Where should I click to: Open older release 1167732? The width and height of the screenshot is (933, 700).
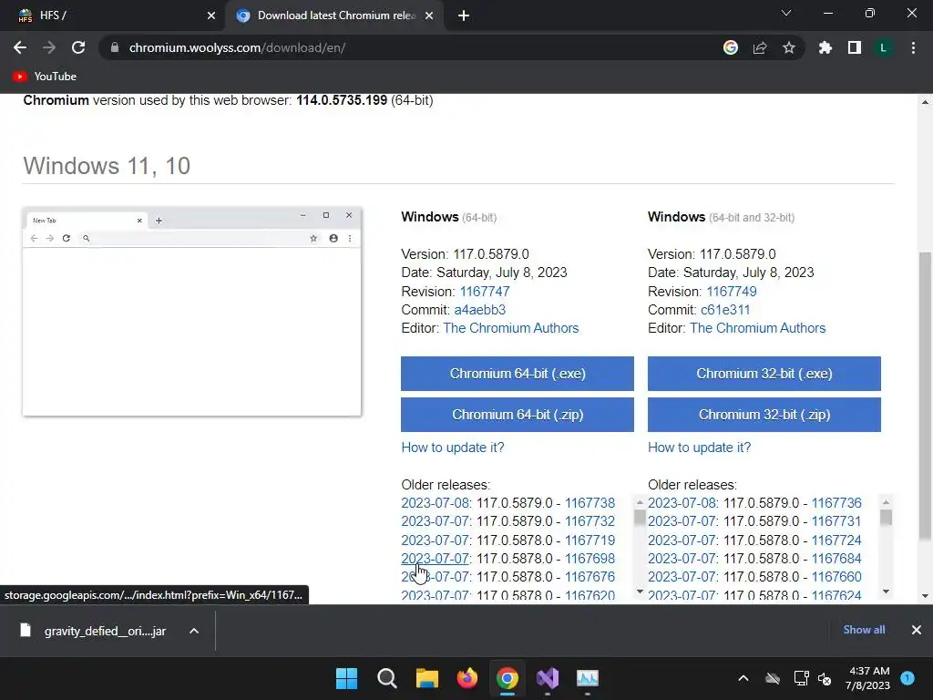[590, 520]
